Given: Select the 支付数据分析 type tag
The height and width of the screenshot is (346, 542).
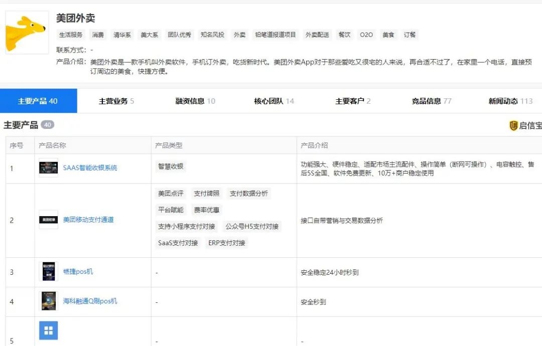Looking at the screenshot, I should point(248,194).
